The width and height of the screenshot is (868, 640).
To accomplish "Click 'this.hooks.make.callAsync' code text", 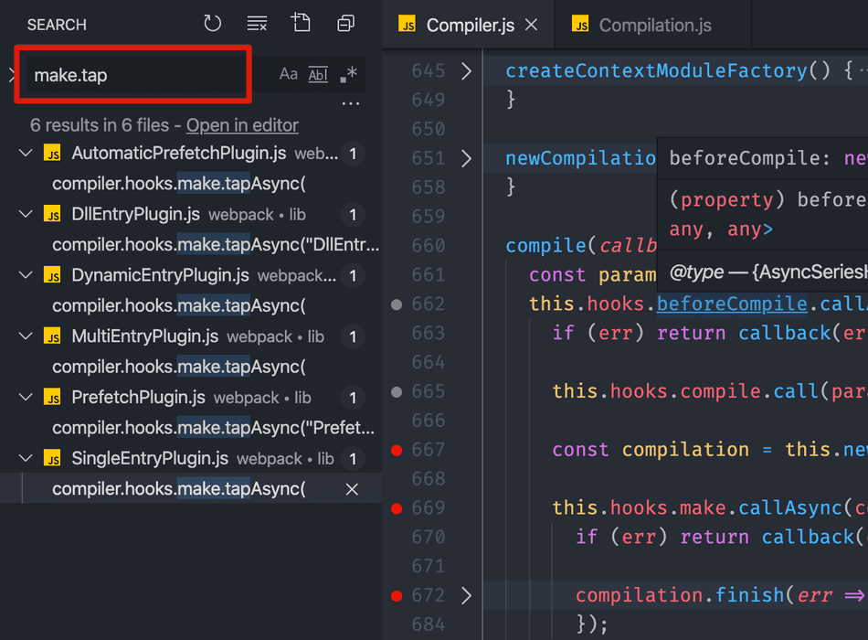I will coord(697,507).
